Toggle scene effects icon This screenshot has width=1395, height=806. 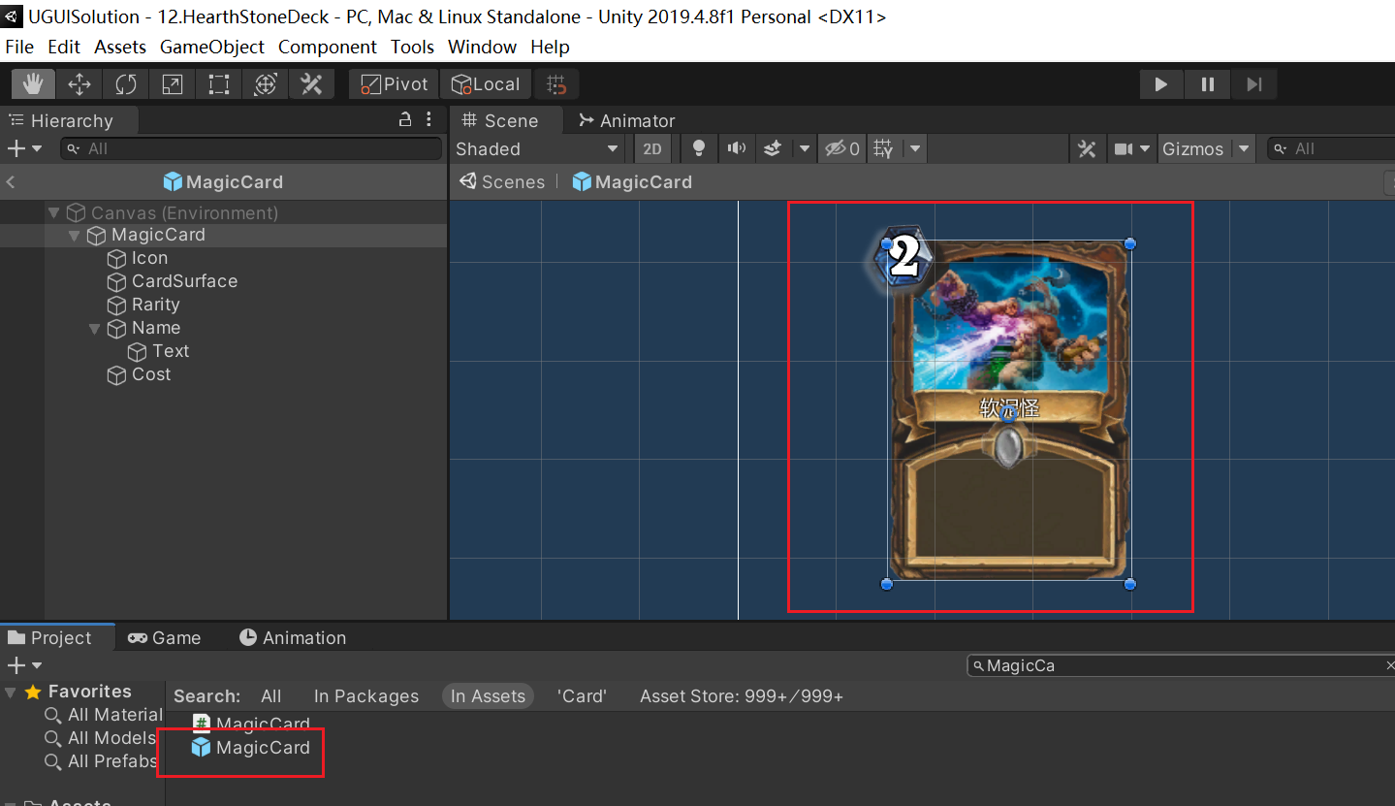(773, 148)
